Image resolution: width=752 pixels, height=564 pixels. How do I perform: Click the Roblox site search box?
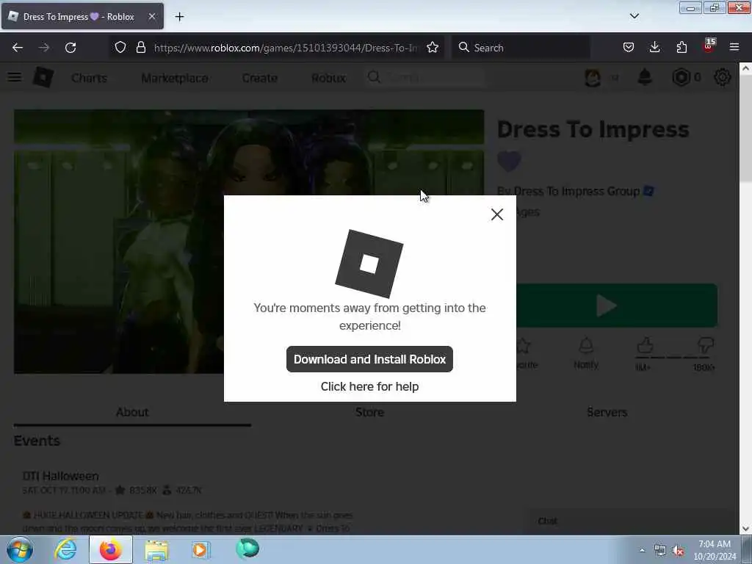[x=425, y=77]
